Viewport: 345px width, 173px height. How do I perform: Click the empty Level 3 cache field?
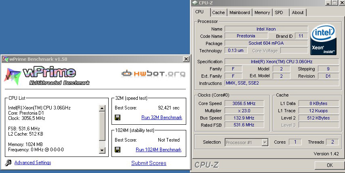[318, 125]
